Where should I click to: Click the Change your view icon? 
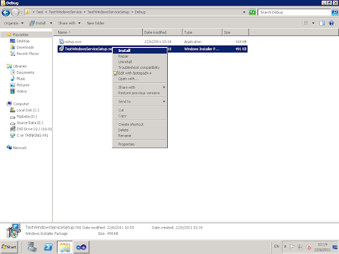coord(305,23)
